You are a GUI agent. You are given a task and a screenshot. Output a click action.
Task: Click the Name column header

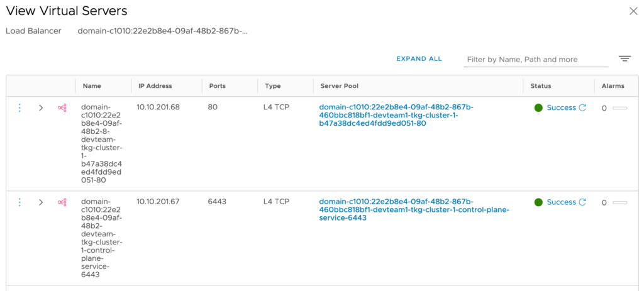(92, 86)
